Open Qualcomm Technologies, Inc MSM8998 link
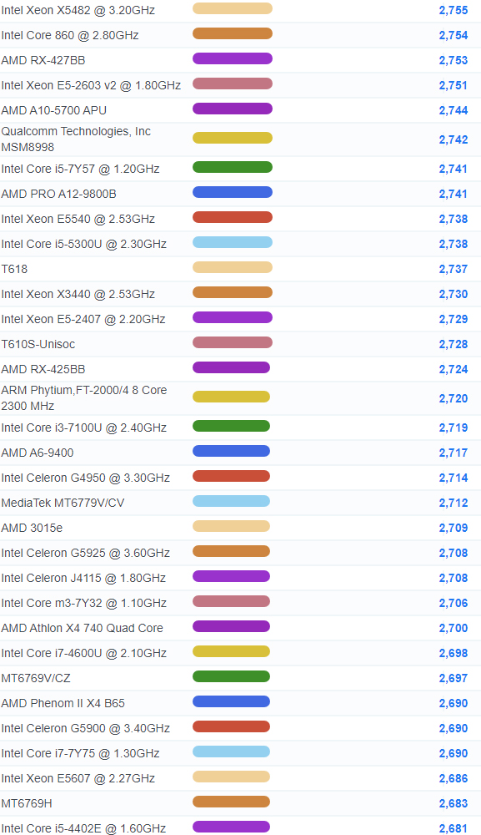Viewport: 481px width, 835px height. [76, 139]
